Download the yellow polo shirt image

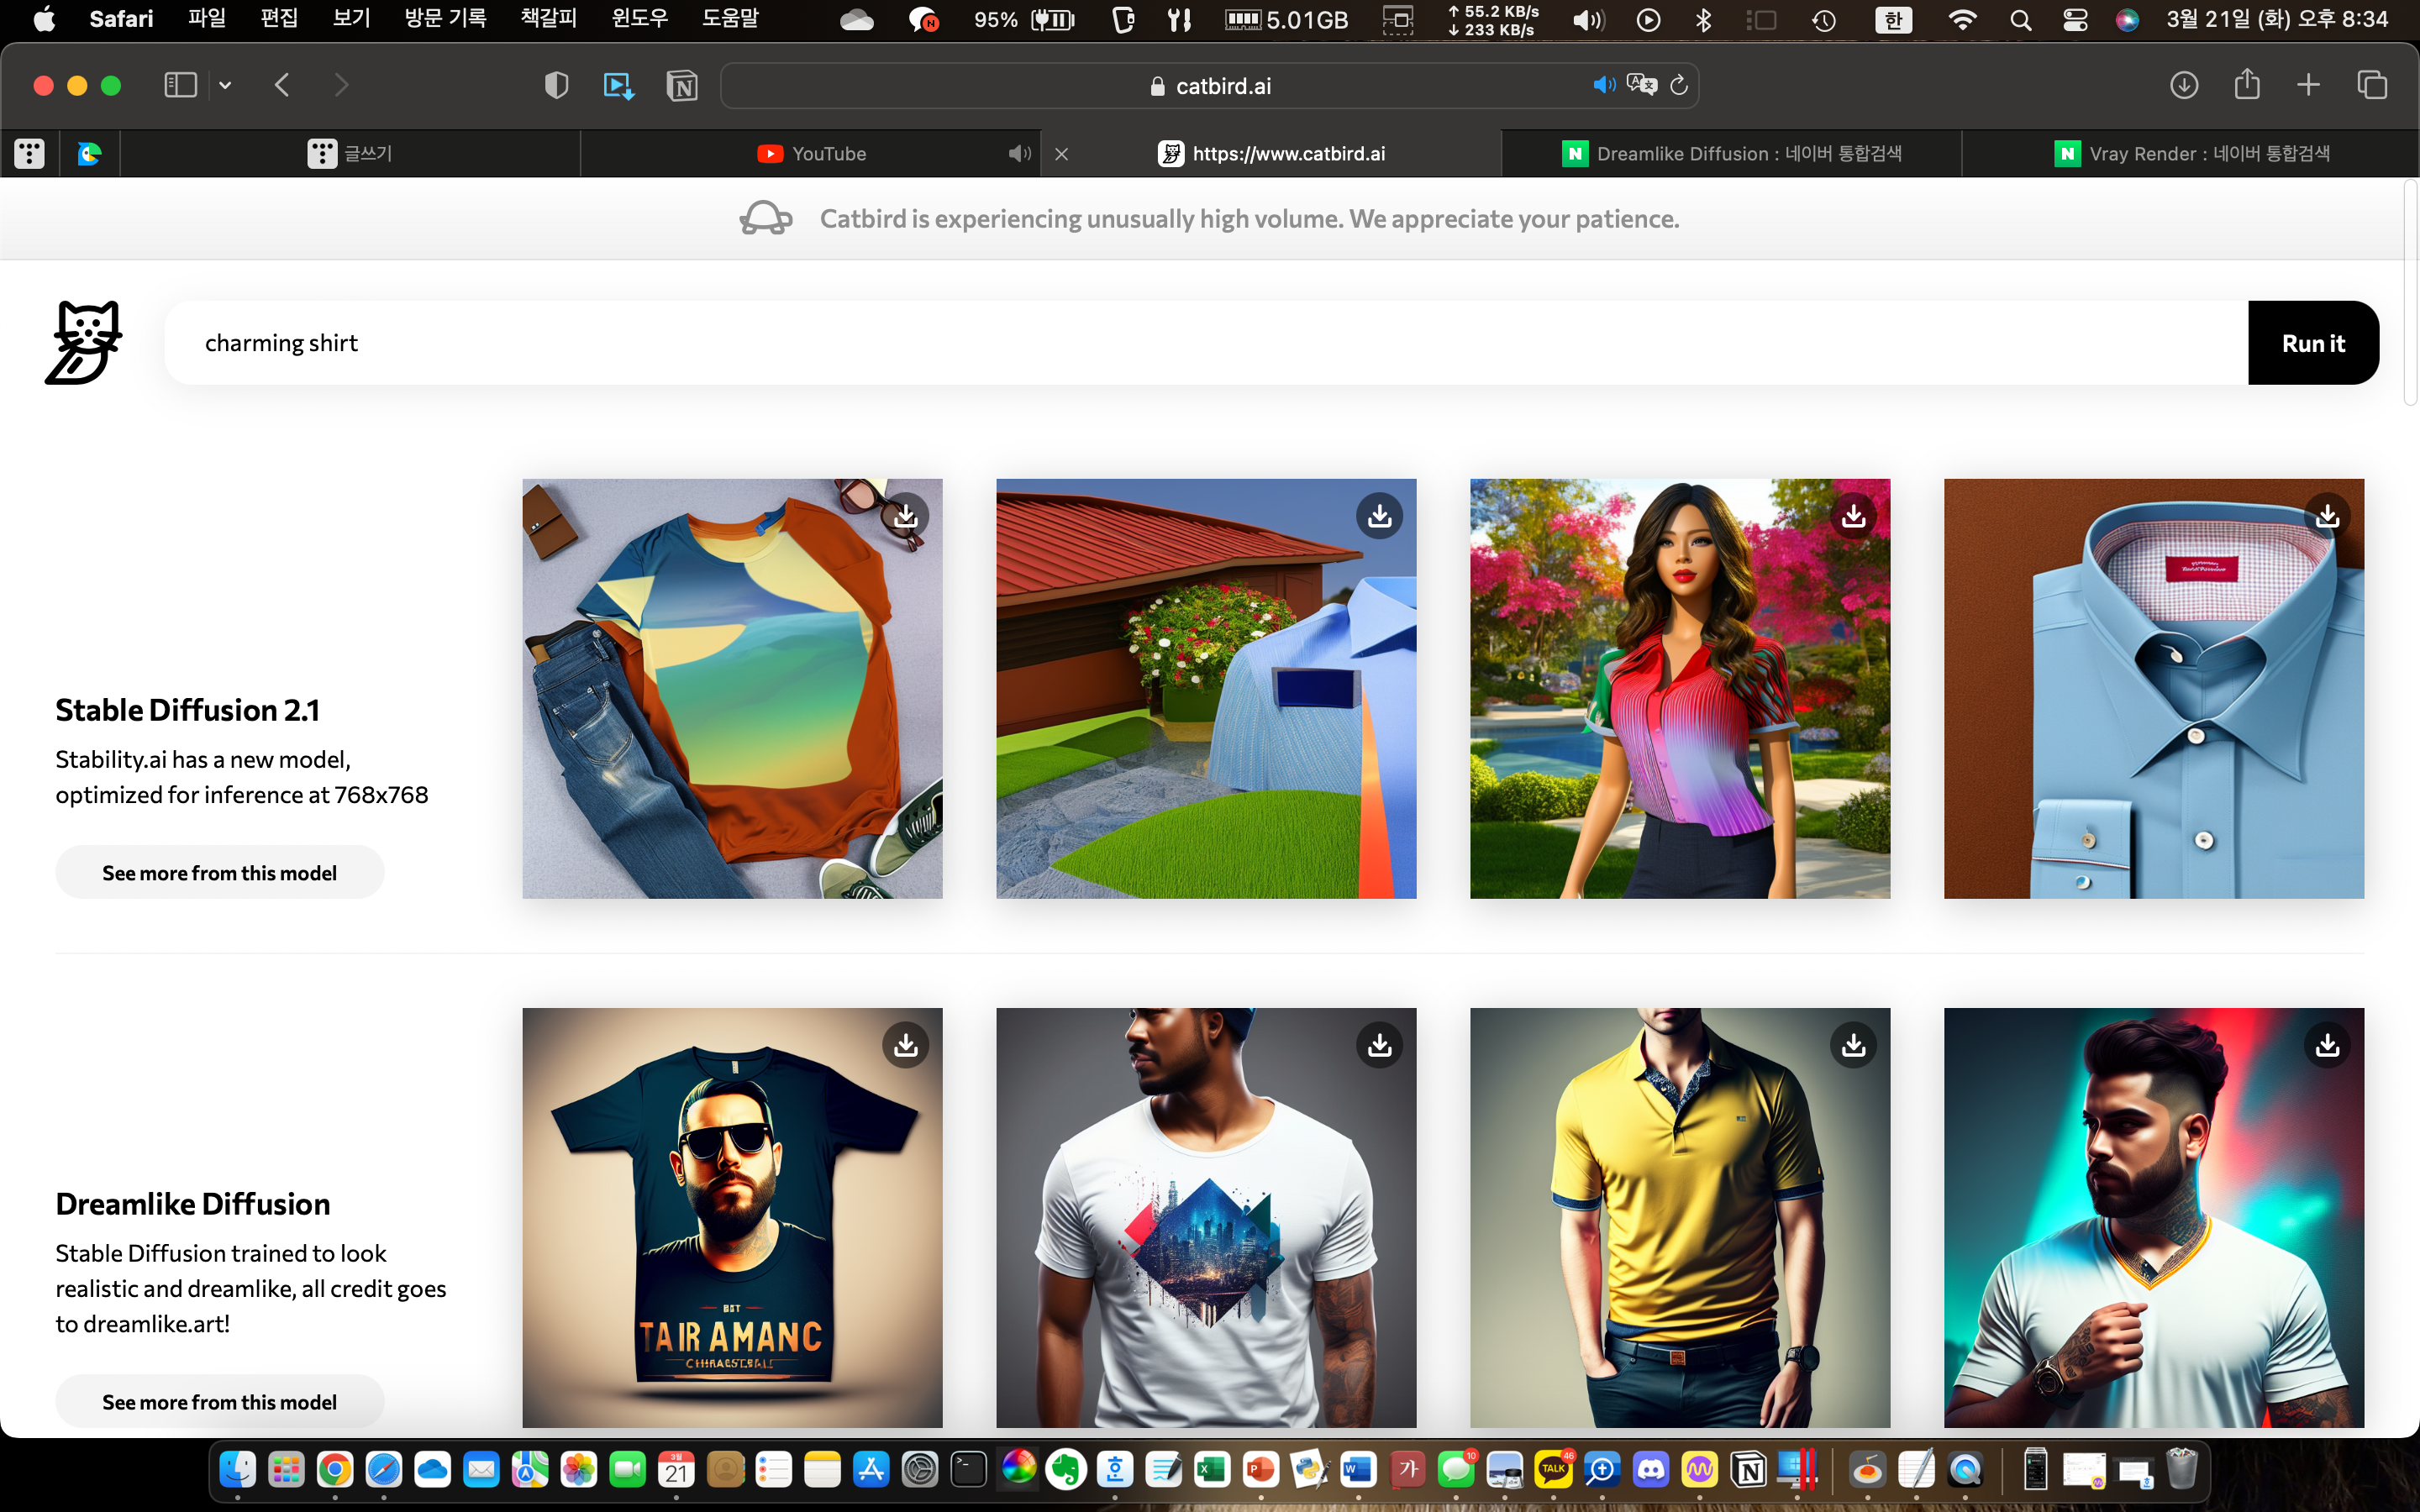(x=1853, y=1045)
